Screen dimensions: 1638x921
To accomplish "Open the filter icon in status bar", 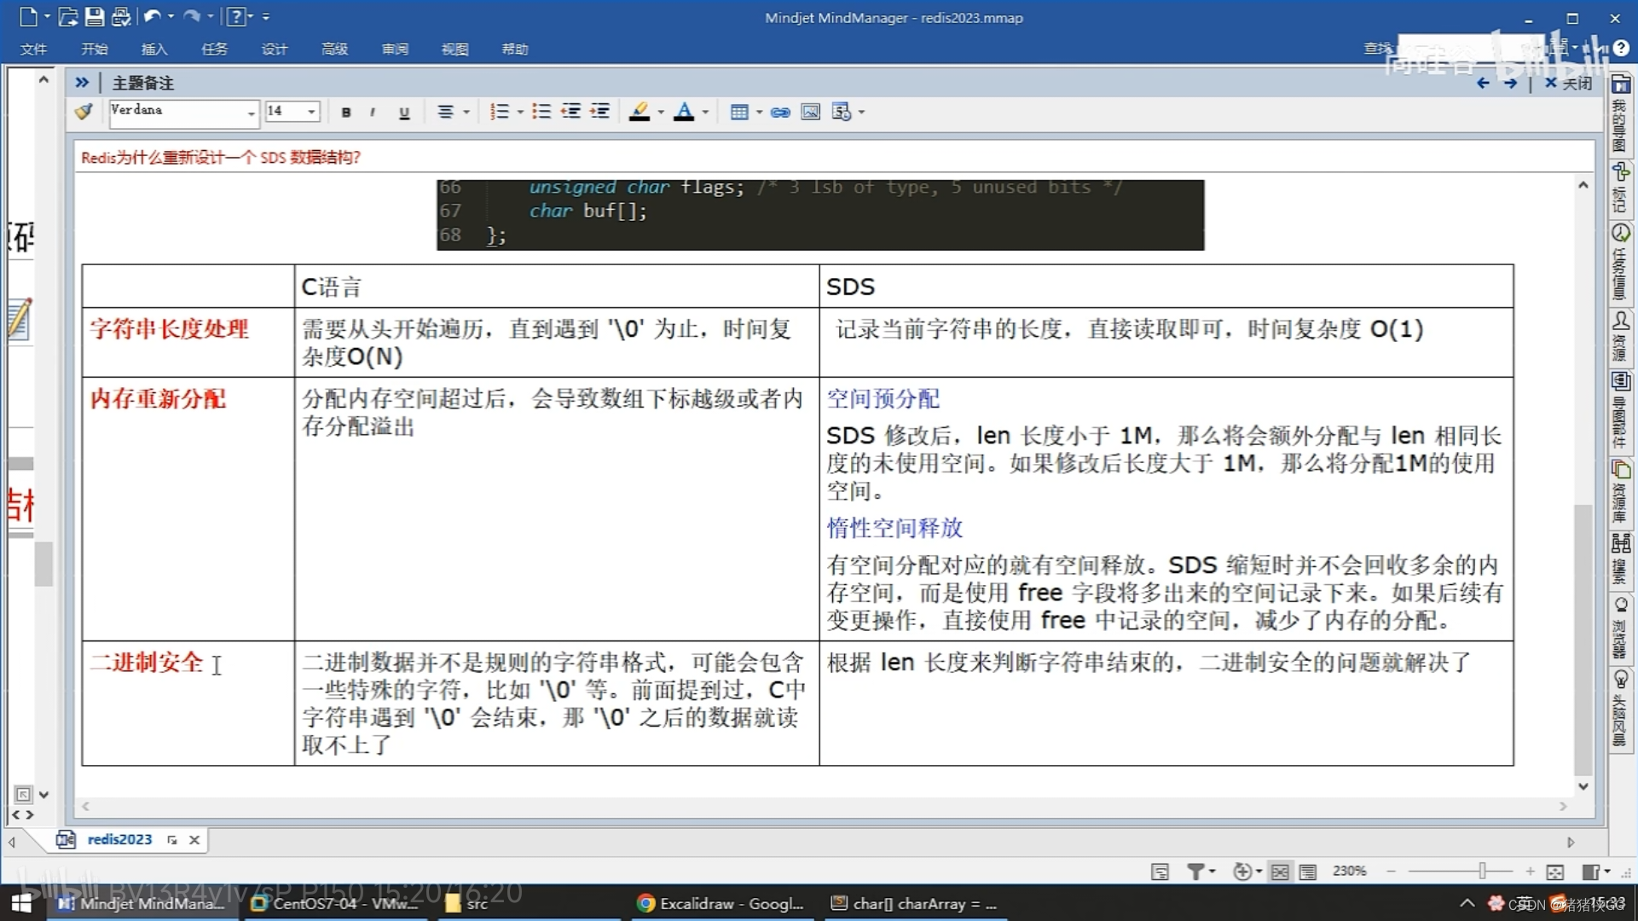I will tap(1195, 872).
